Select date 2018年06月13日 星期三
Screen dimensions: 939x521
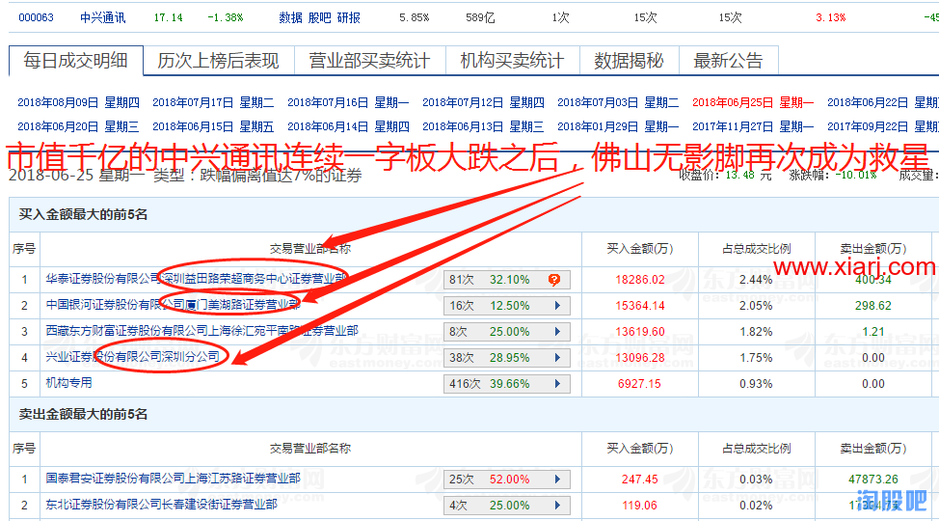(x=483, y=126)
